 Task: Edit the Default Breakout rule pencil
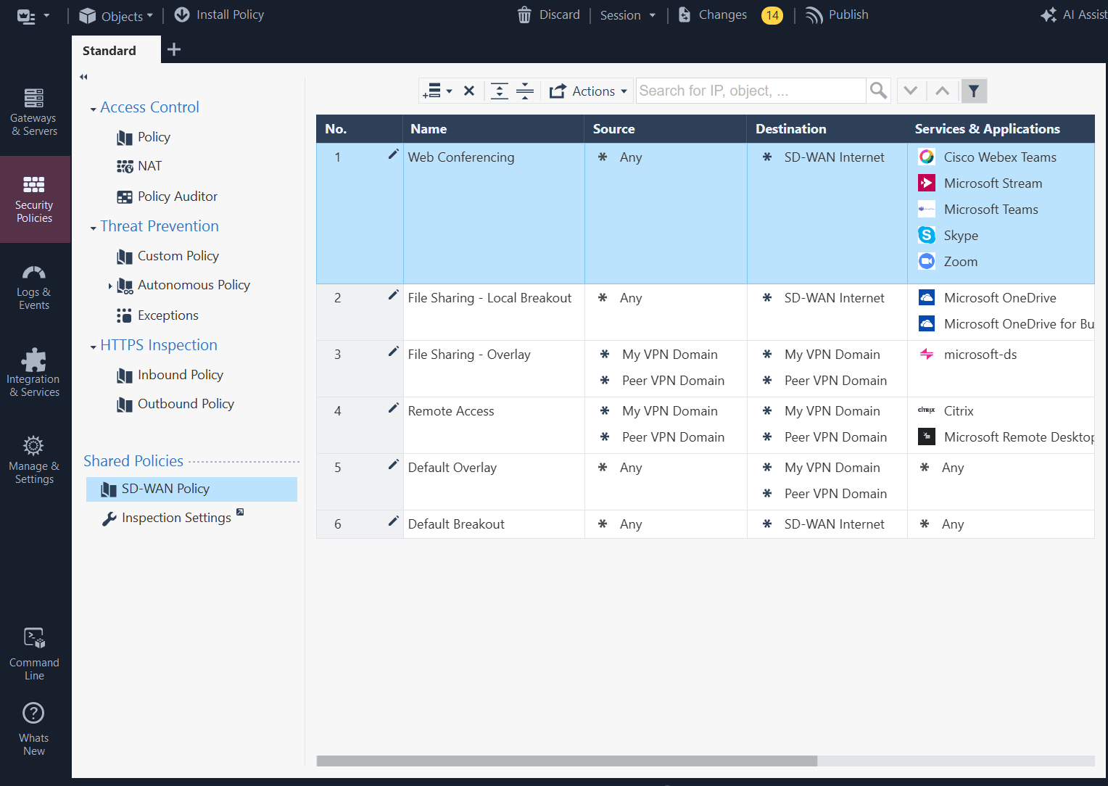pyautogui.click(x=393, y=521)
